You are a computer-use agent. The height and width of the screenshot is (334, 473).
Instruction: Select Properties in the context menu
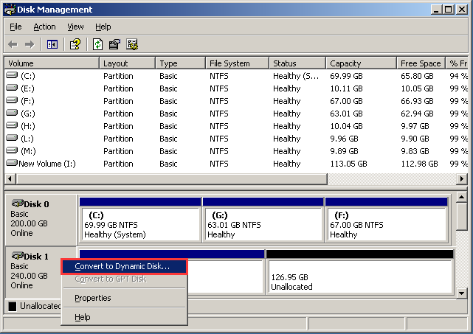click(93, 298)
